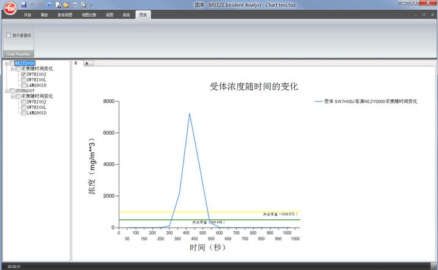
Task: Click the chart title 受体浓度随时间的变化
Action: point(254,86)
